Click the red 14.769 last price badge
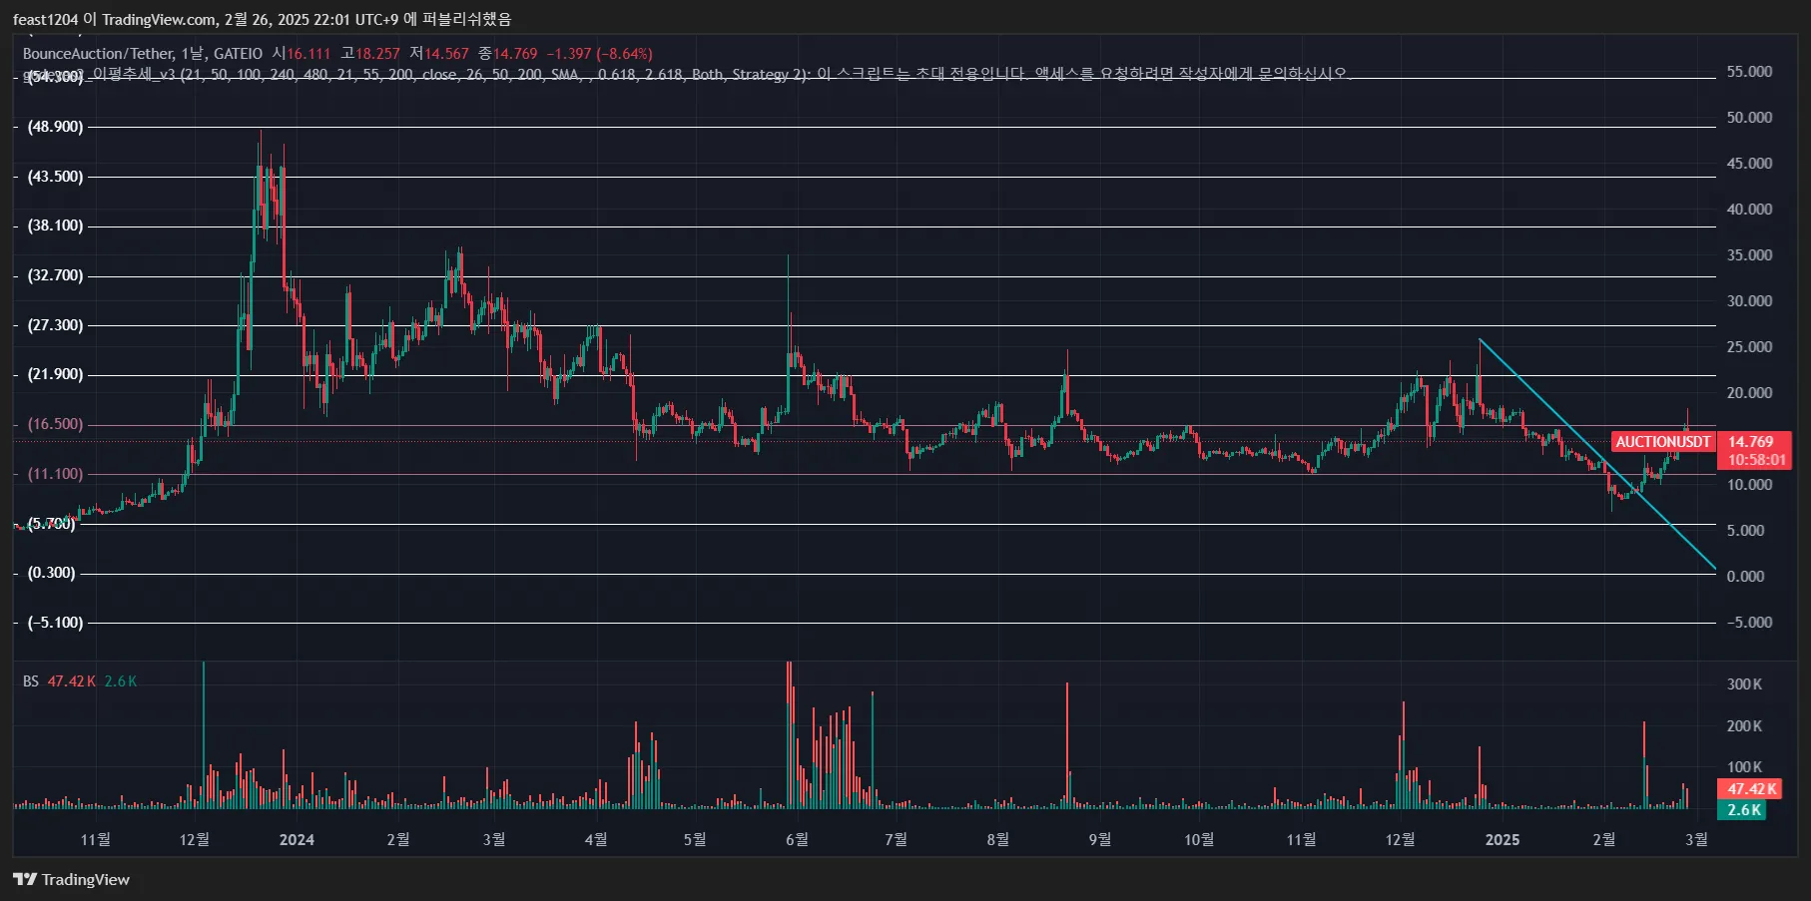This screenshot has width=1811, height=901. [x=1751, y=442]
